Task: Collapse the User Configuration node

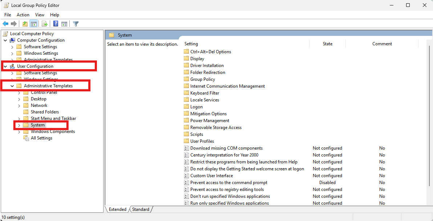Action: tap(5, 66)
